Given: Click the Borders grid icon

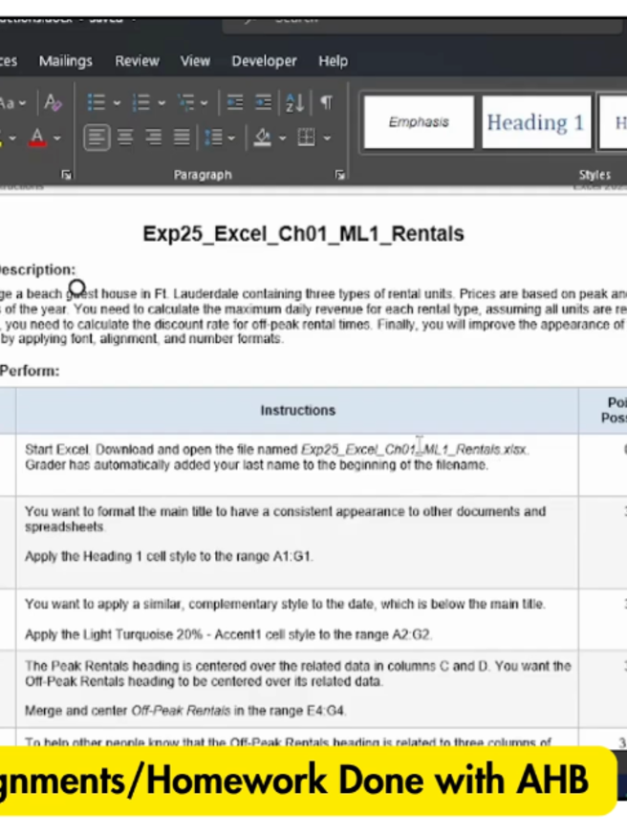Looking at the screenshot, I should click(x=306, y=138).
